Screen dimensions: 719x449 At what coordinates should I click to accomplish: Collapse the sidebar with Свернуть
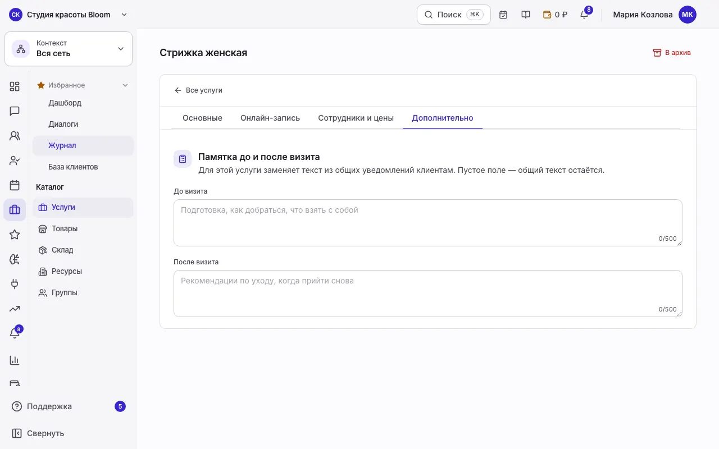pos(69,433)
